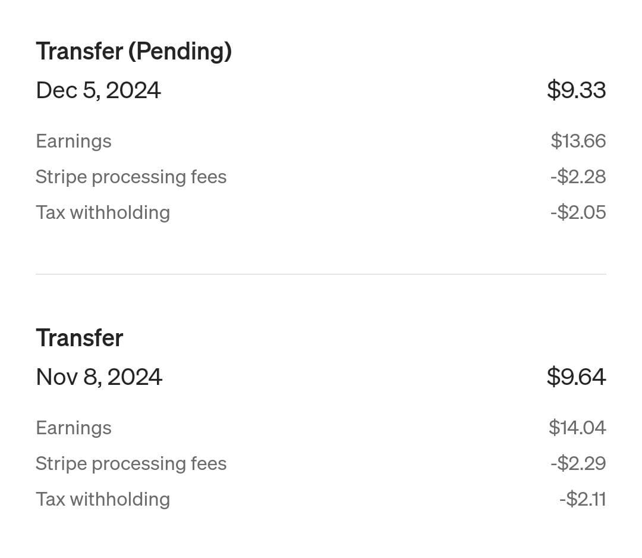
Task: Open the completed Transfer heading for November
Action: click(79, 338)
